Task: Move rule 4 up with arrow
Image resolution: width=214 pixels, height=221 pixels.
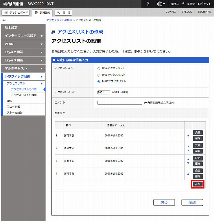Action: click(188, 174)
